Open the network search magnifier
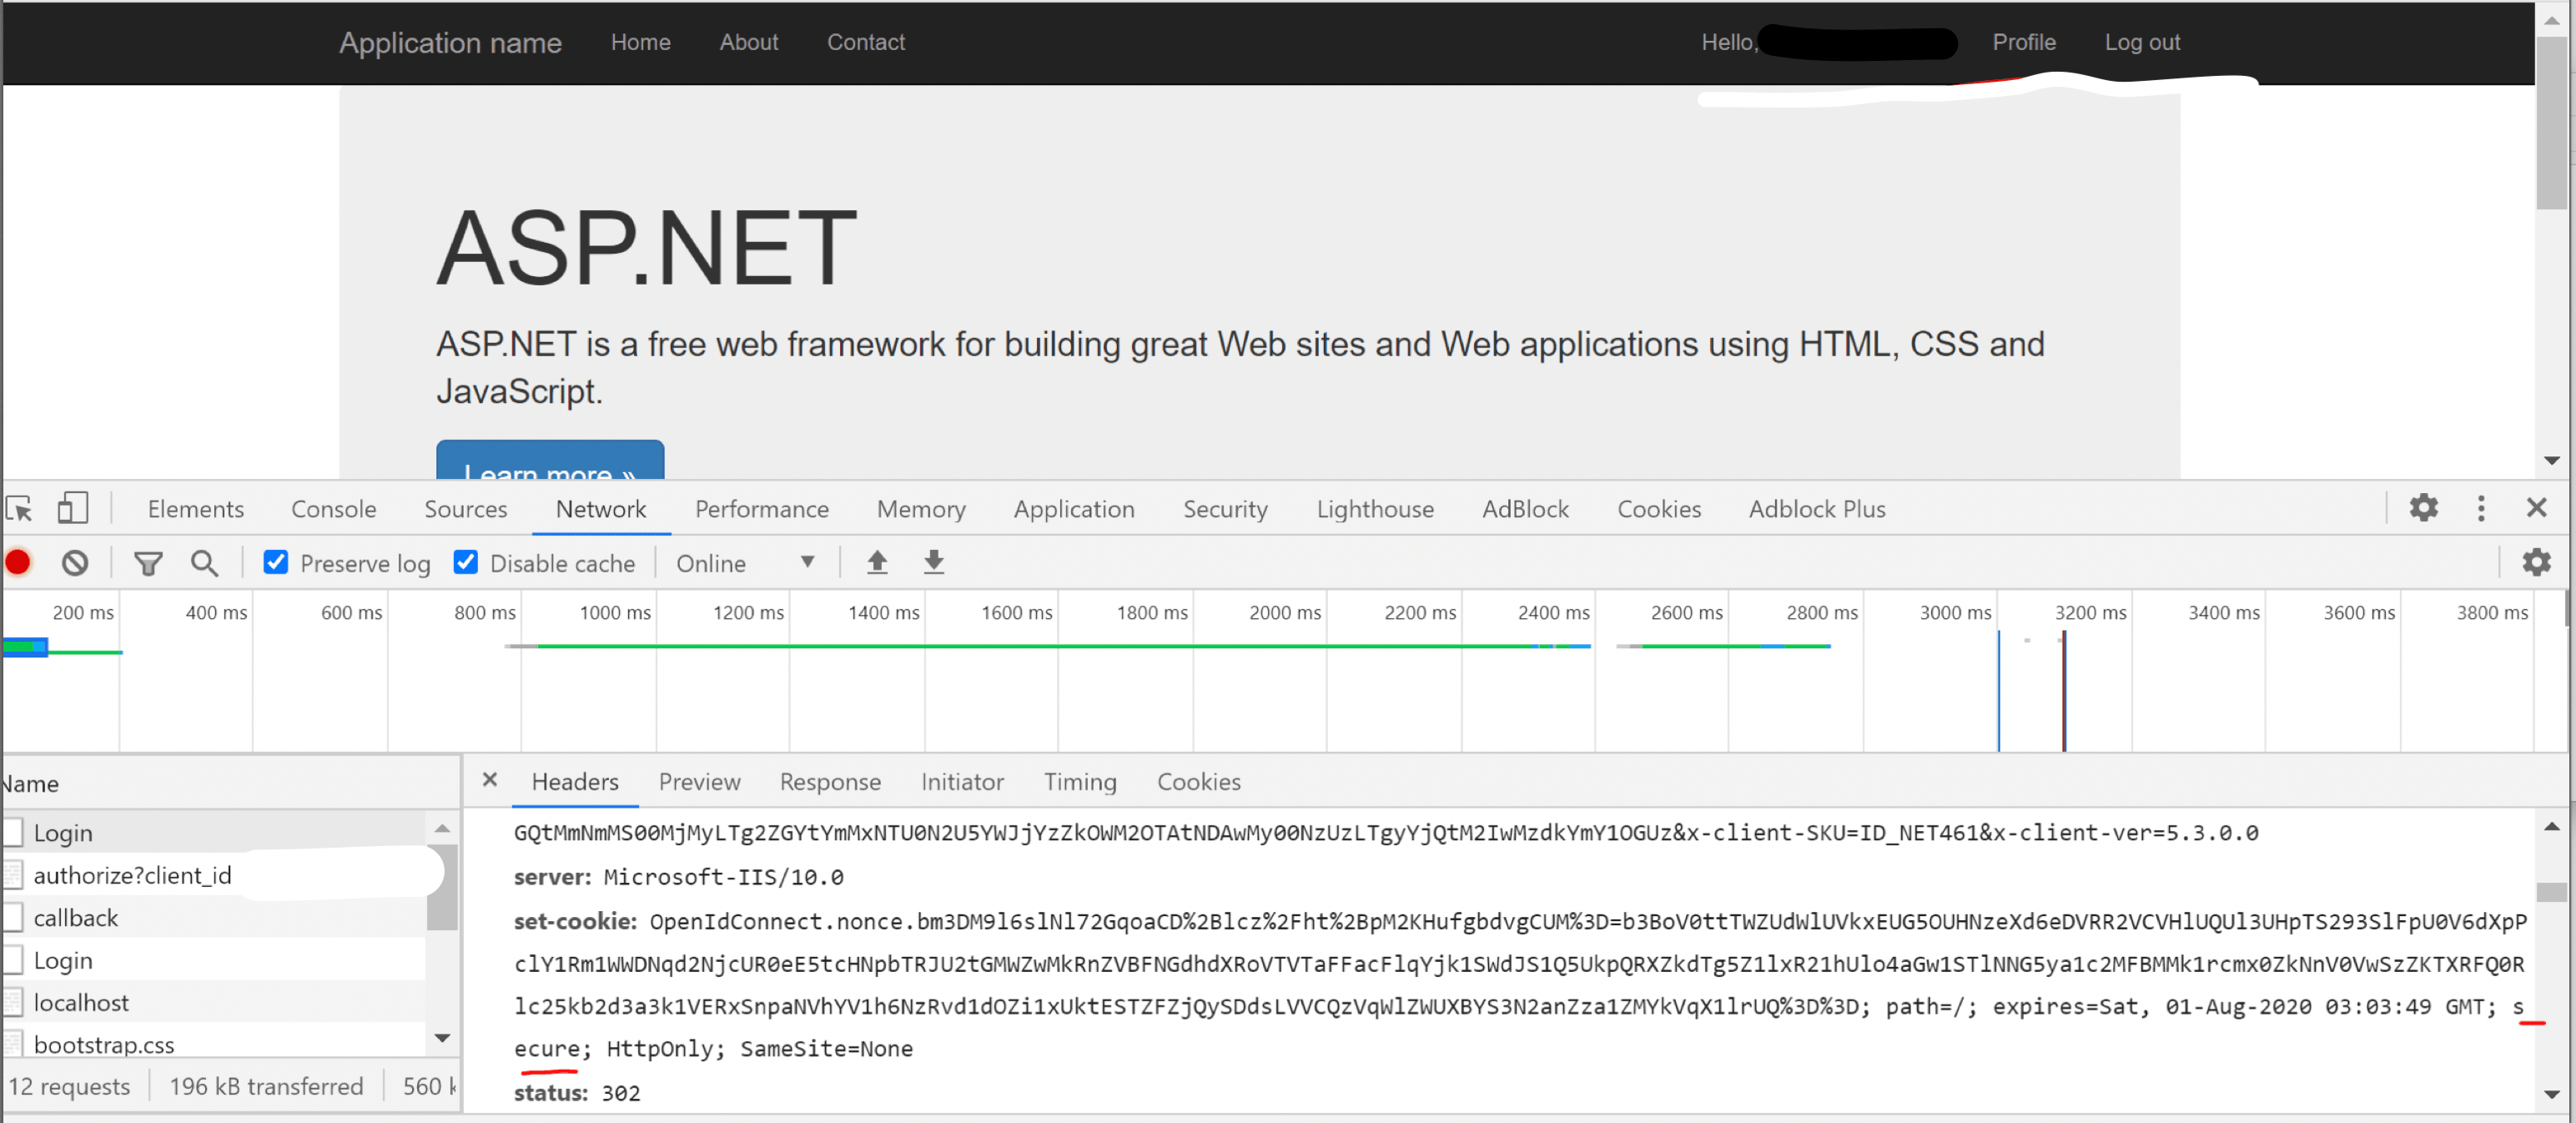This screenshot has width=2576, height=1123. (204, 563)
